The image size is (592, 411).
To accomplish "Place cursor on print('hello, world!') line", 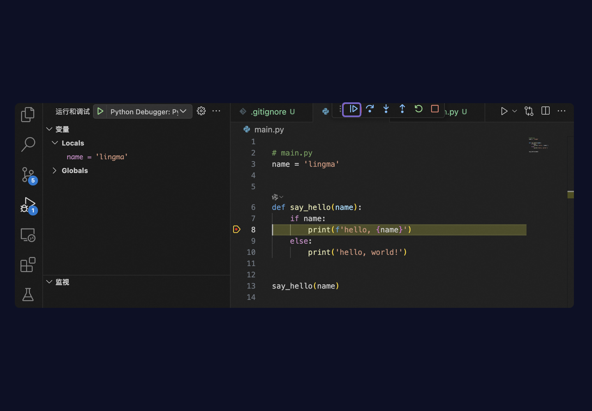I will 357,252.
